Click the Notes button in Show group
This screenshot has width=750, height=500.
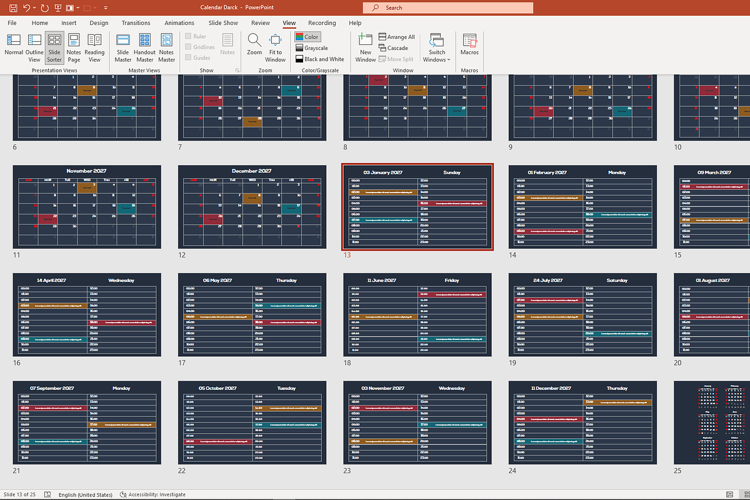pos(227,45)
